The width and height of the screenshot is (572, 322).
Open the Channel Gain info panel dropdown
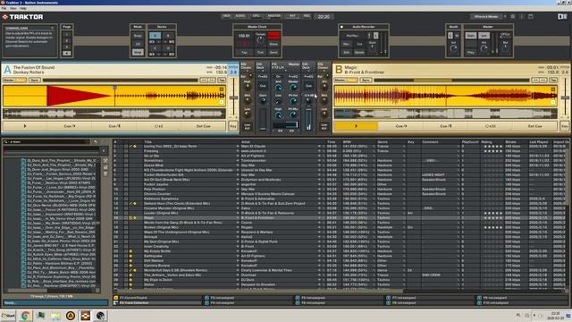[52, 28]
